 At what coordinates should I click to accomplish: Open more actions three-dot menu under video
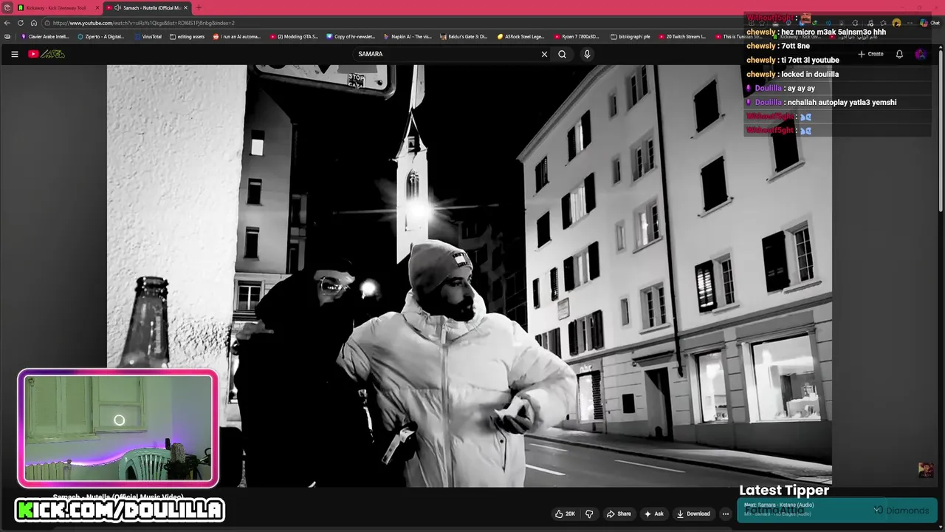pyautogui.click(x=726, y=514)
